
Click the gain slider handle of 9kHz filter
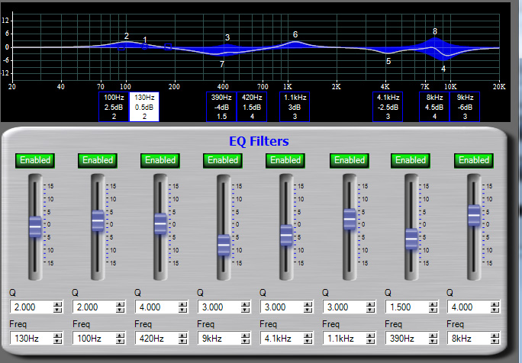pos(224,245)
